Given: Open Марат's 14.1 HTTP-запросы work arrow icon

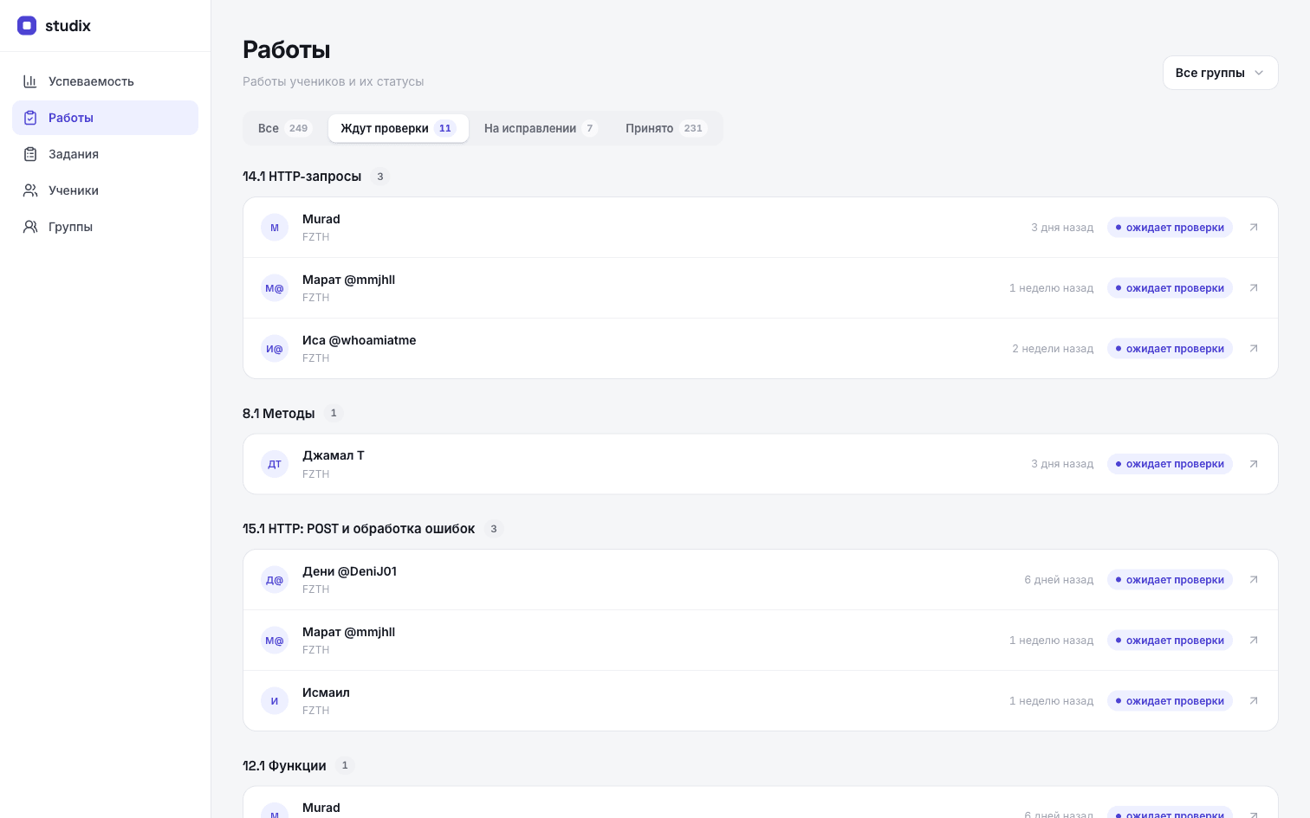Looking at the screenshot, I should coord(1254,288).
